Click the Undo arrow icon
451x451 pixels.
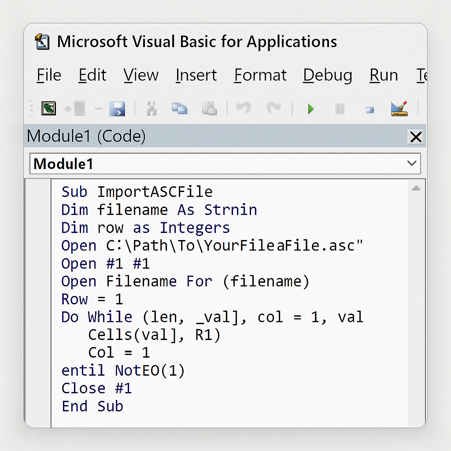[x=244, y=108]
